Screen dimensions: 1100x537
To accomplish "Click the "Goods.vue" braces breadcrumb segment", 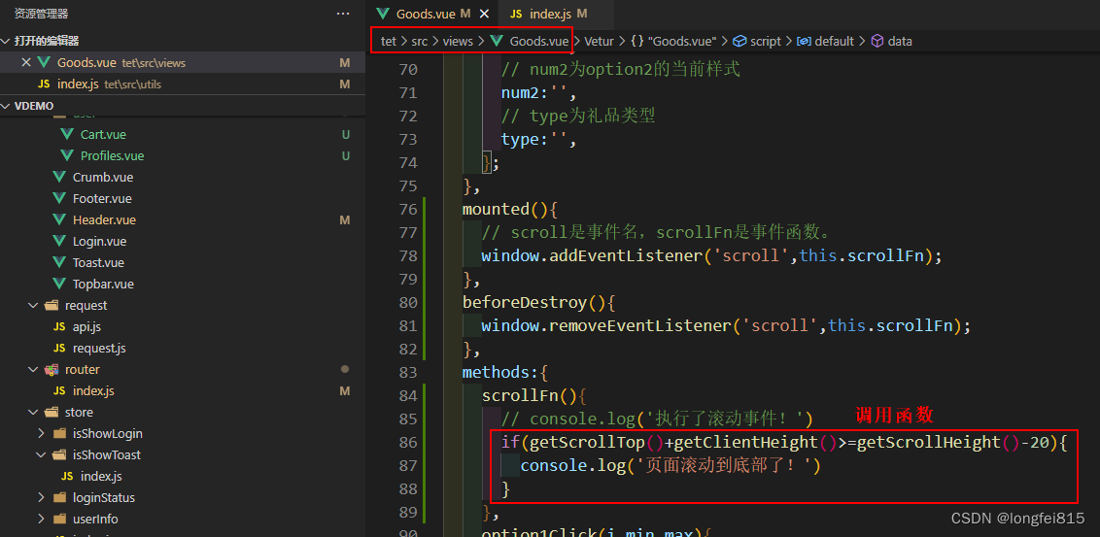I will coord(673,42).
